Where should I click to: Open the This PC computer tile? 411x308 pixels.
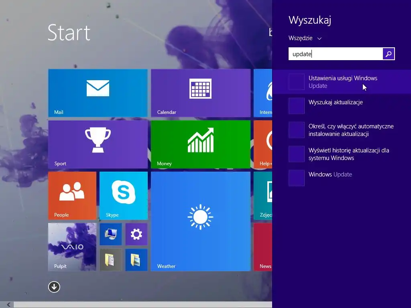pos(111,234)
